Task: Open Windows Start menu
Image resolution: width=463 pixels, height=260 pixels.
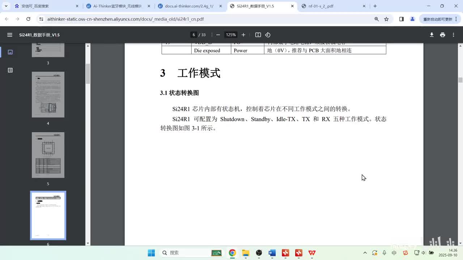Action: point(151,253)
